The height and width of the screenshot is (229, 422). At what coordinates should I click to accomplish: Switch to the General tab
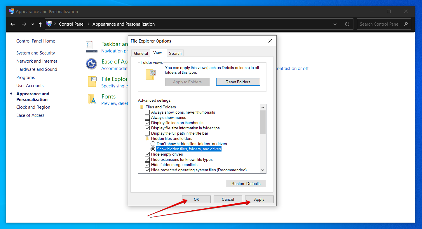point(141,53)
